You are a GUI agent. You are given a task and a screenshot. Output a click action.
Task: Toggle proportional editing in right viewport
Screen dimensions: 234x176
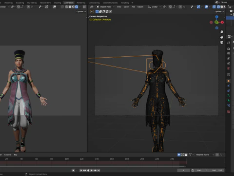[x=180, y=7]
